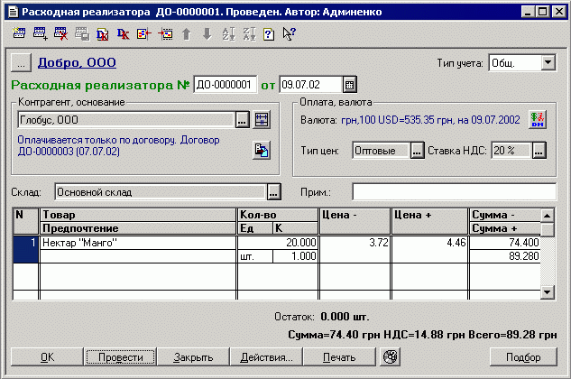Click the document structure icon, arrow right
The height and width of the screenshot is (379, 571).
pos(143,34)
